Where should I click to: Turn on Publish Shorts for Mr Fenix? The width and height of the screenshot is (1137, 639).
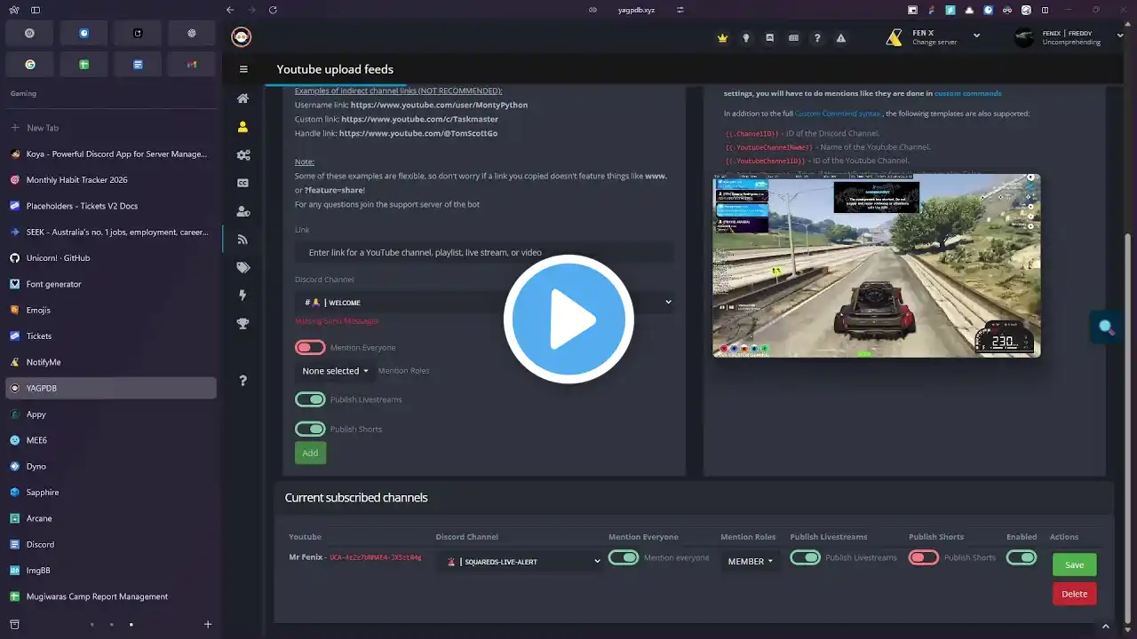point(923,558)
